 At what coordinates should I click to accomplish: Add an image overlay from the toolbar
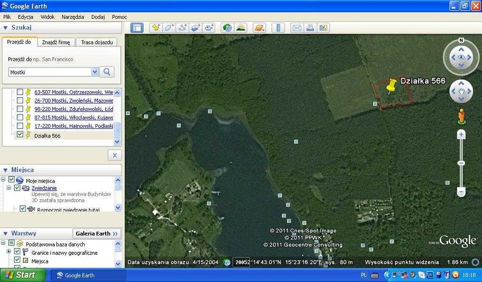[x=196, y=28]
